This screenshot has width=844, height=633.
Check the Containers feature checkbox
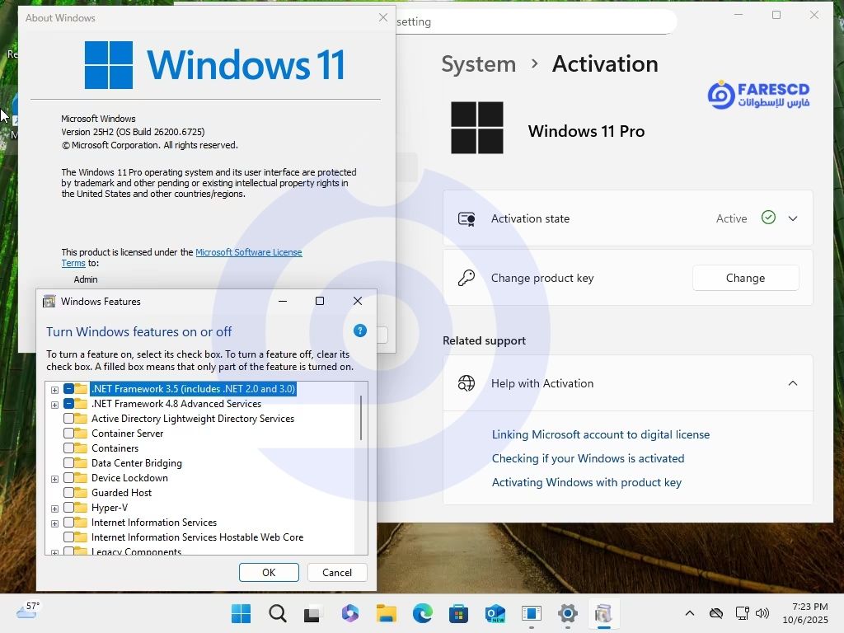pos(70,448)
